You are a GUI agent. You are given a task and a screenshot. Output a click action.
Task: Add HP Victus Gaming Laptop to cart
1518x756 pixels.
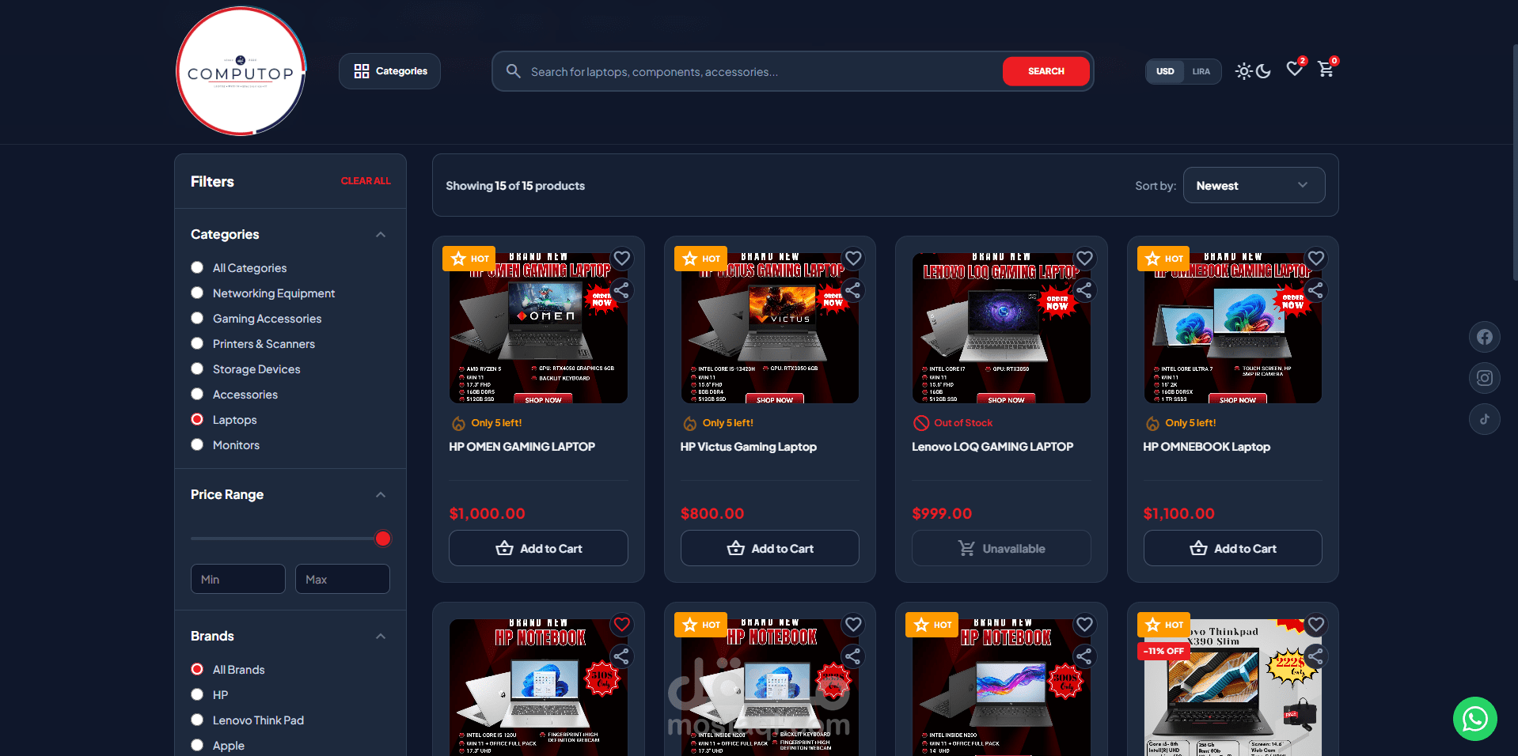click(x=770, y=548)
